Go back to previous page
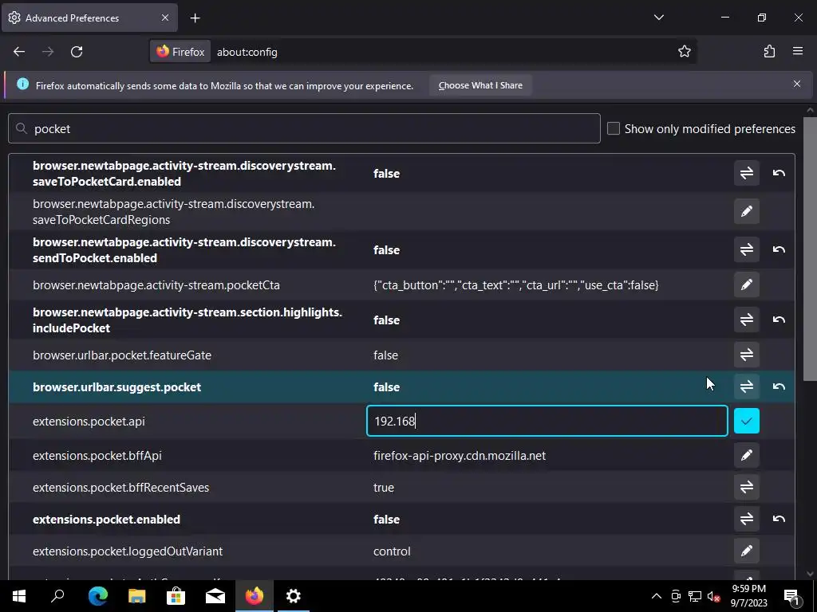 coord(19,52)
